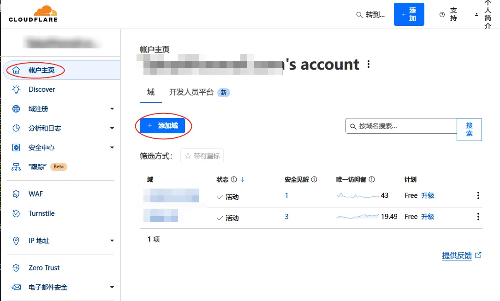
Task: Click the 添加域 button
Action: click(x=163, y=125)
